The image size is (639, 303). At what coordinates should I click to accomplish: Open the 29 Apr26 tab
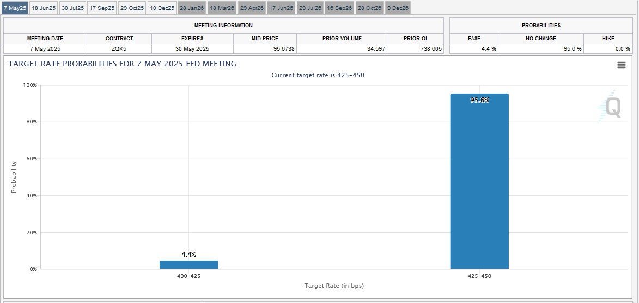pyautogui.click(x=252, y=8)
